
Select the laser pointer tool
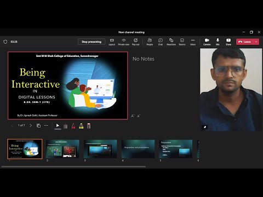[x=66, y=126]
